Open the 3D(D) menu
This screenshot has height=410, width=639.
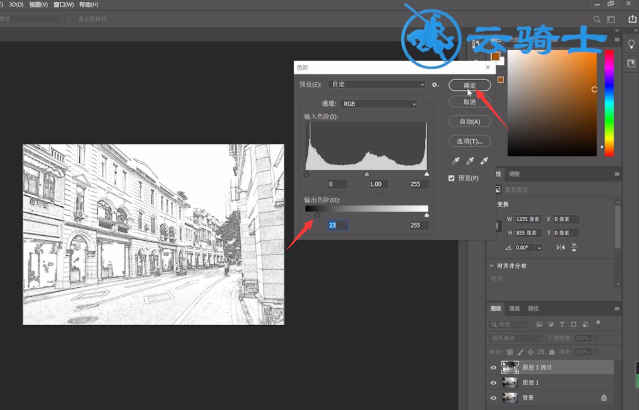click(x=16, y=5)
